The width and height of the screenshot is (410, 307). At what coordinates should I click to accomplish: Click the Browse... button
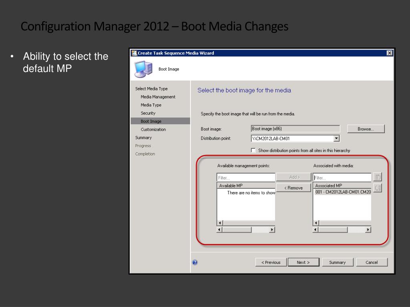tap(366, 129)
